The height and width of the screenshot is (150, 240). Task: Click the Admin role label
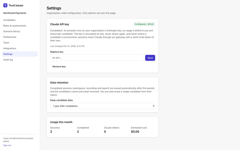point(6,141)
